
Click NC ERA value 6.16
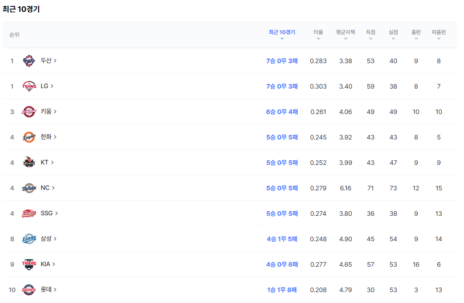pos(345,188)
